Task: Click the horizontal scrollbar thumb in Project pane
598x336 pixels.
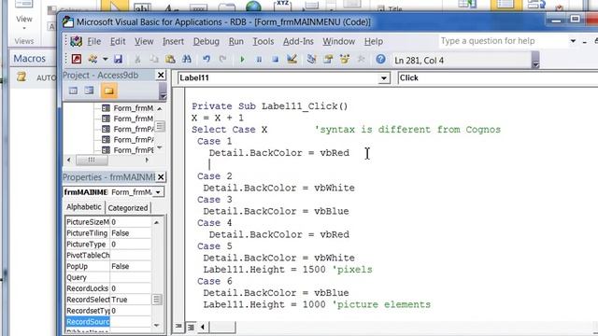Action: click(x=92, y=161)
